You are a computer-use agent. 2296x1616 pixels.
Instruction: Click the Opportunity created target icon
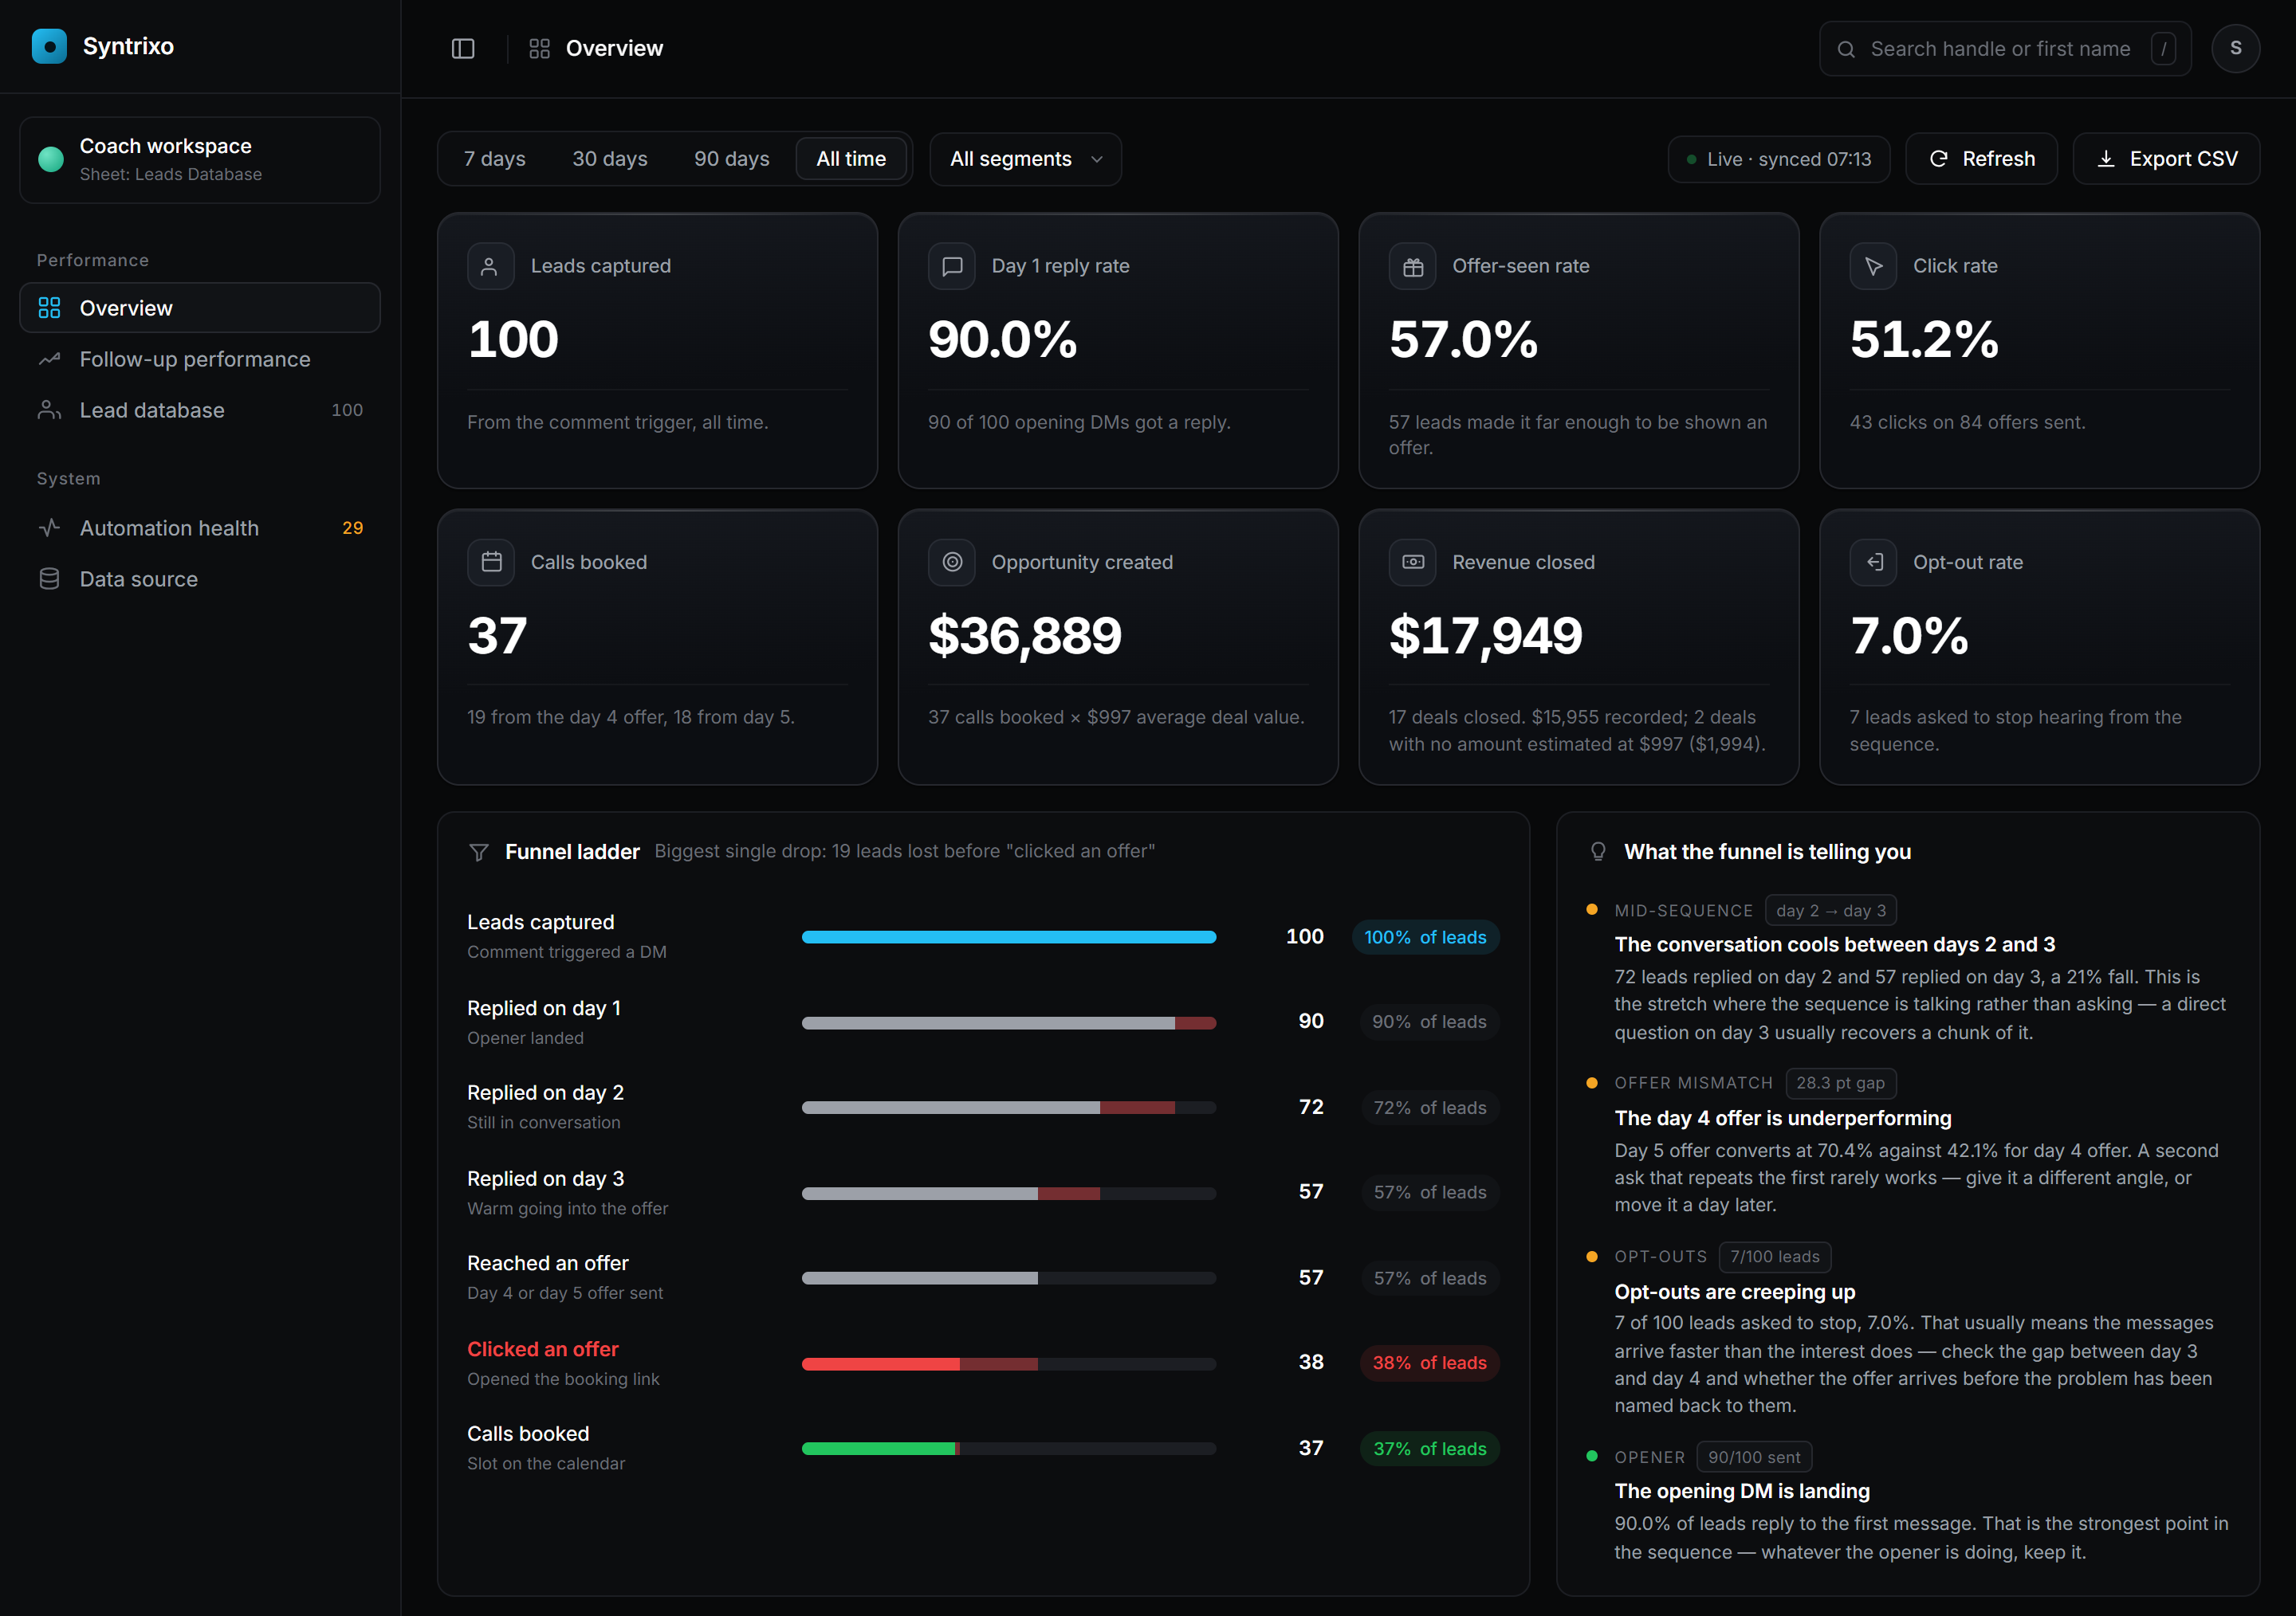pyautogui.click(x=951, y=562)
